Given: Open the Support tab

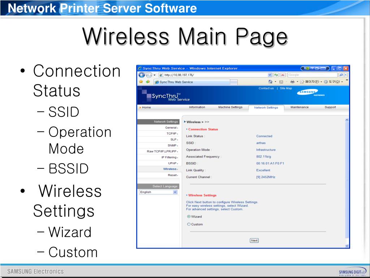Looking at the screenshot, I should [330, 107].
